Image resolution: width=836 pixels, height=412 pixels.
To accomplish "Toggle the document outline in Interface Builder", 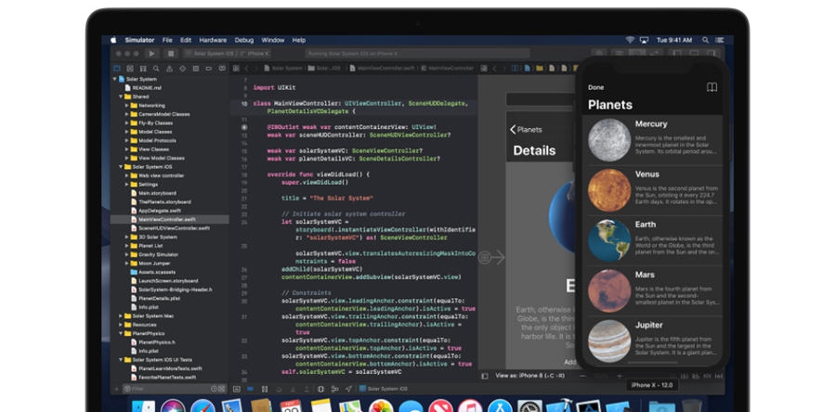I will [x=484, y=376].
